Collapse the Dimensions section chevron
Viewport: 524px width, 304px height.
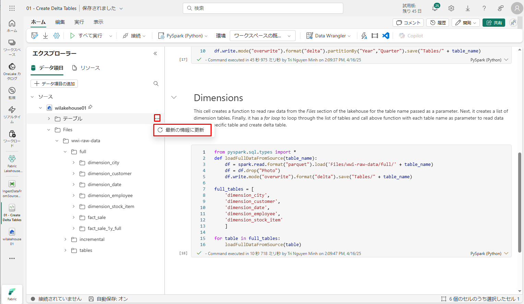pos(174,98)
